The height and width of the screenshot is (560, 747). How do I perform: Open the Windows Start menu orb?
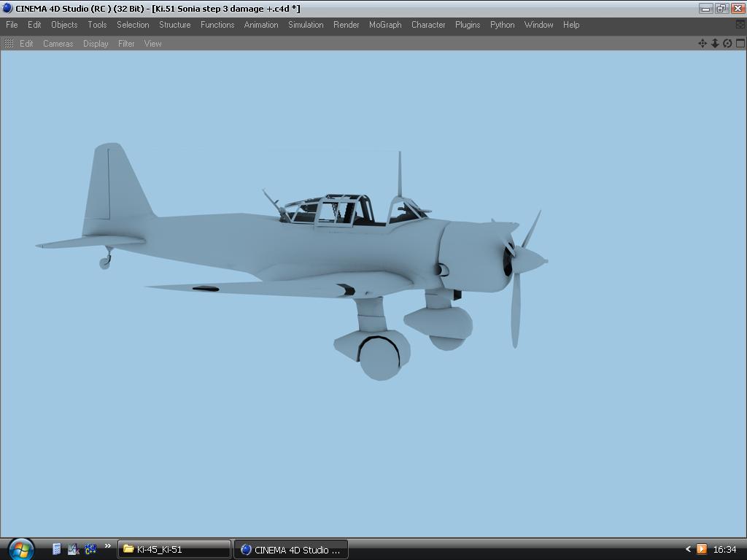(20, 549)
